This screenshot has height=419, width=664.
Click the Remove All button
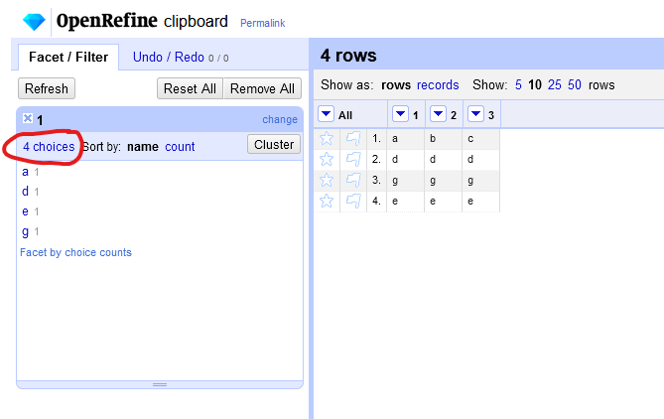click(x=262, y=88)
